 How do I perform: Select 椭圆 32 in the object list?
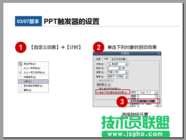[135, 96]
